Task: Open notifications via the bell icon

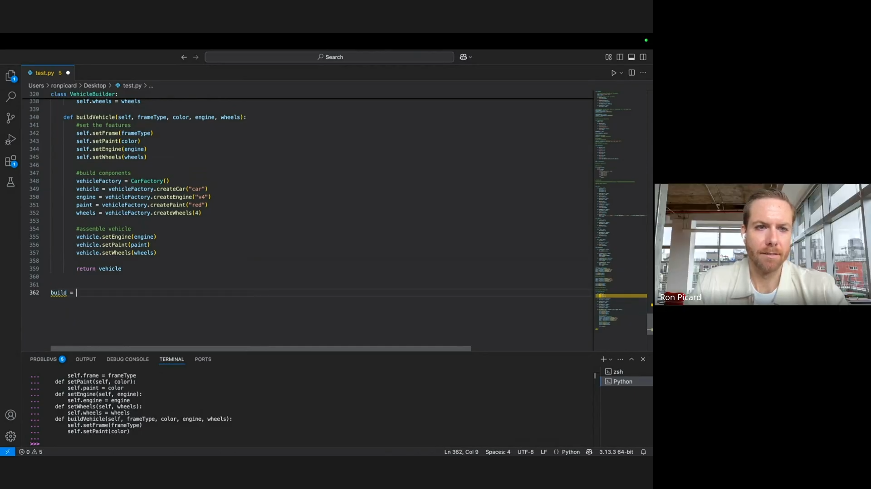Action: [643, 451]
